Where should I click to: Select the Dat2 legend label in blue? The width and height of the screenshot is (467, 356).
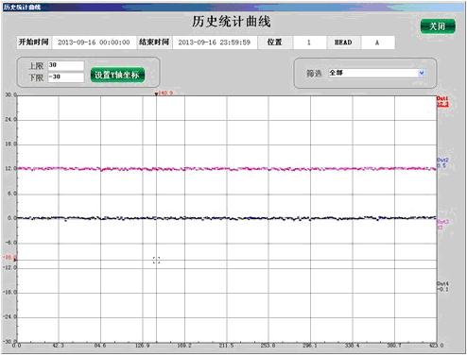[x=442, y=162]
